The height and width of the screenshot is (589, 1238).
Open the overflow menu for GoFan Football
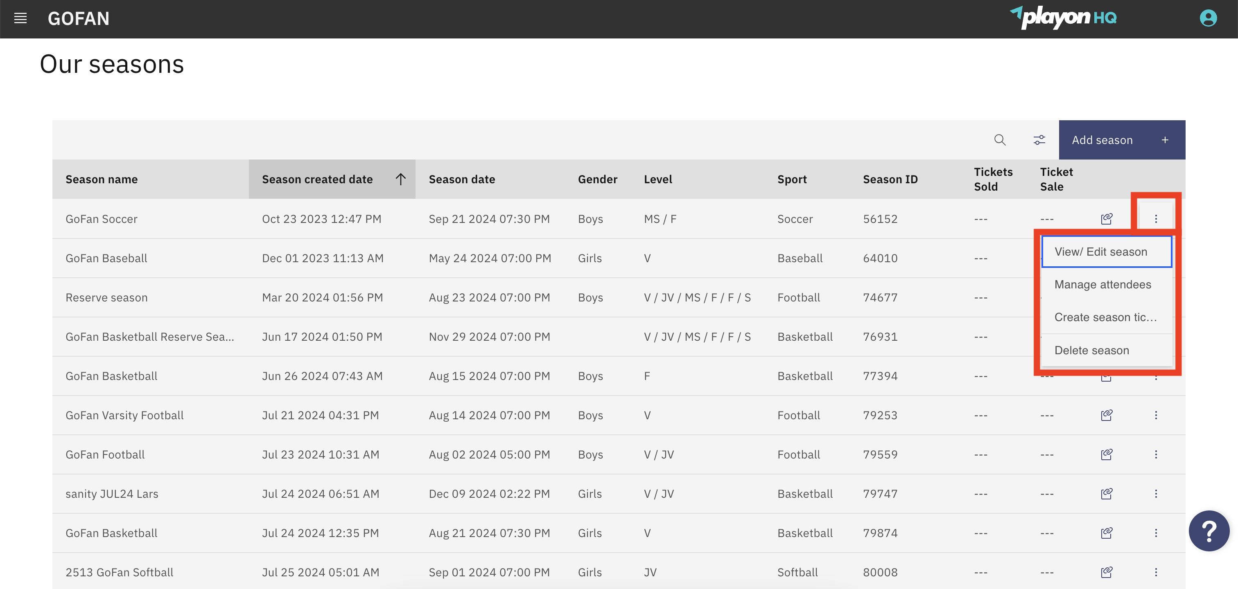[1156, 454]
